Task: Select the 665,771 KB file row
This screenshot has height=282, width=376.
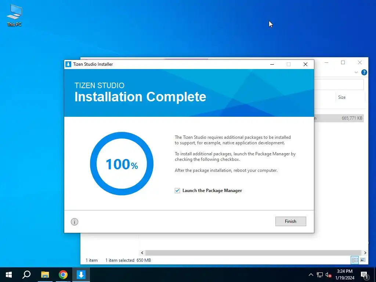Action: [339, 118]
